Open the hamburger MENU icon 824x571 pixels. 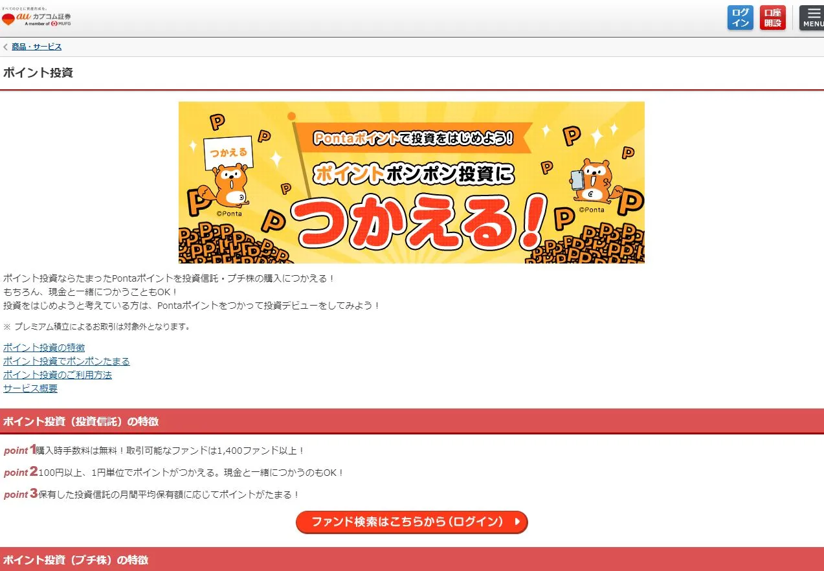tap(813, 18)
